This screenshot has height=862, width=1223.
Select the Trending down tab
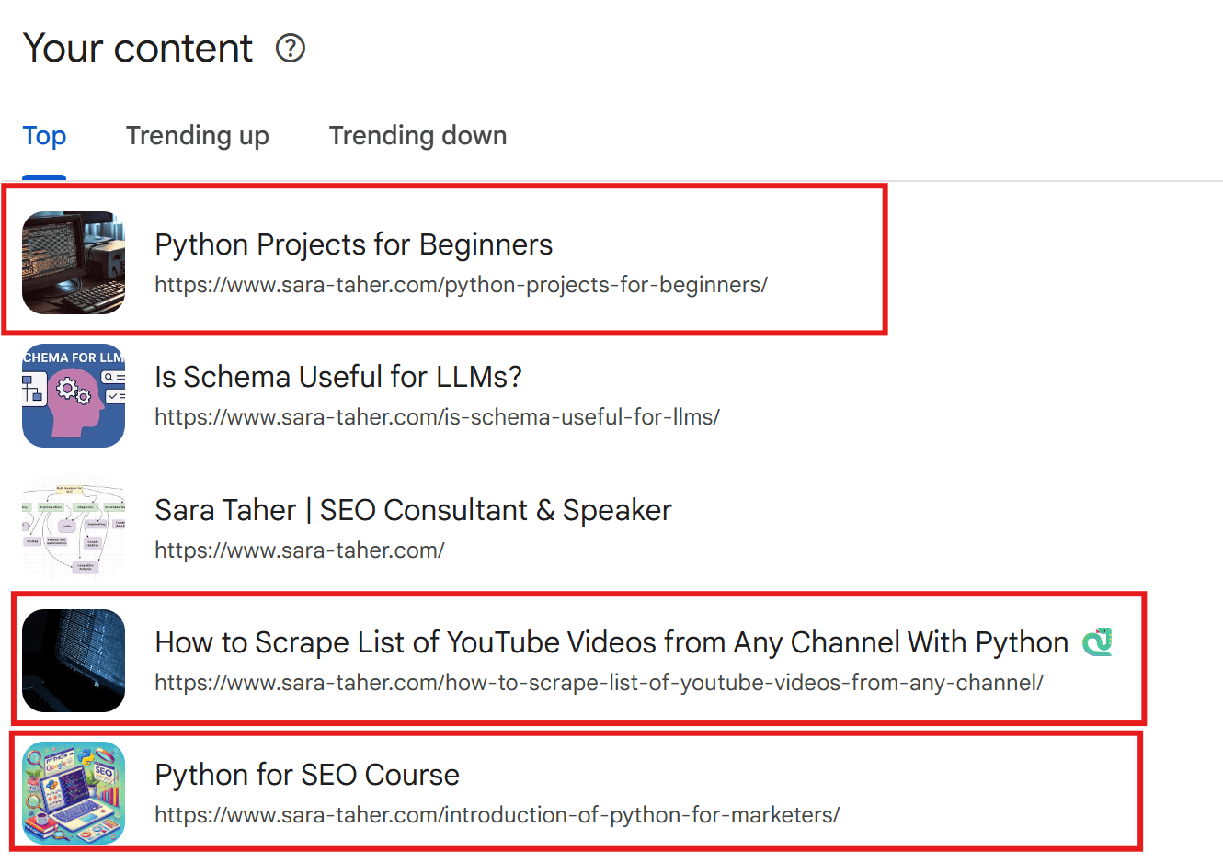coord(417,136)
